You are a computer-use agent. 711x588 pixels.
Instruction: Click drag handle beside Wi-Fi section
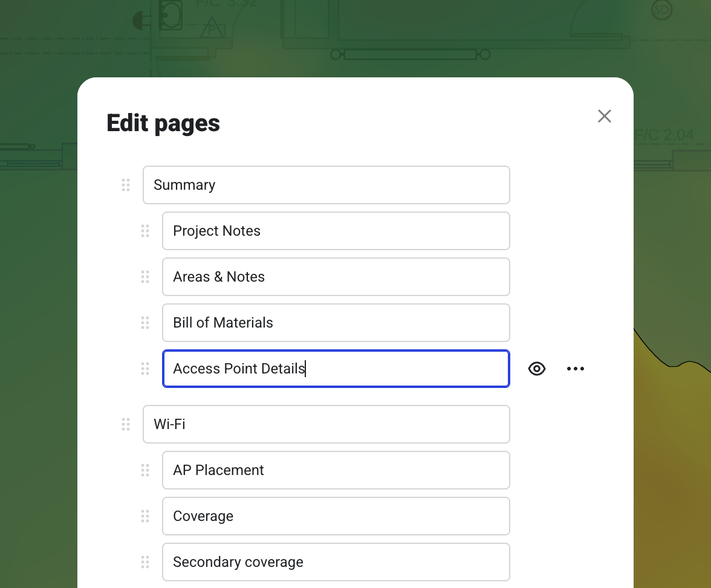[x=126, y=424]
